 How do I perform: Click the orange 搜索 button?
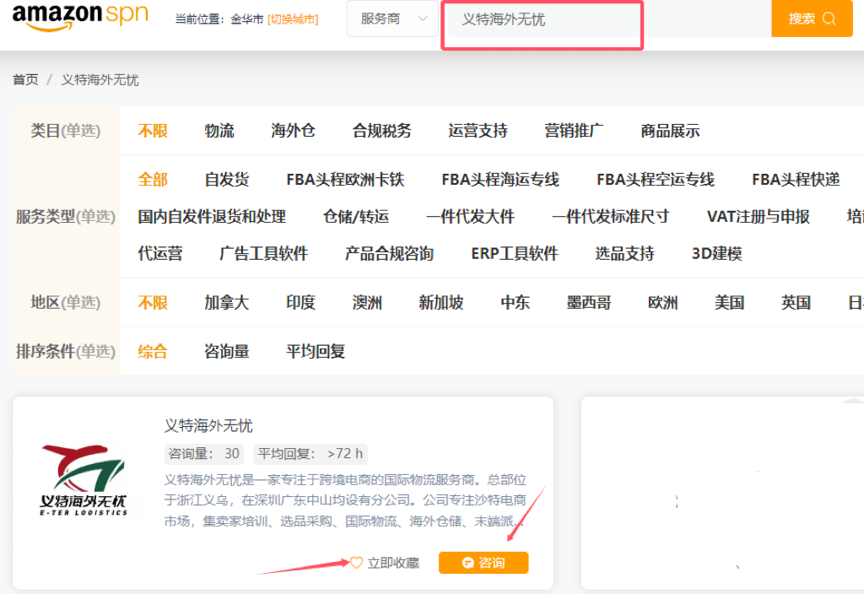click(x=812, y=19)
